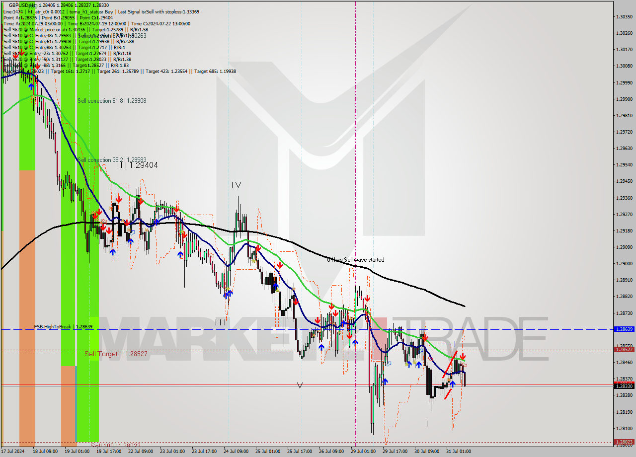The height and width of the screenshot is (457, 636).
Task: Click '0 New Sell wave started' annotation
Action: click(x=356, y=260)
